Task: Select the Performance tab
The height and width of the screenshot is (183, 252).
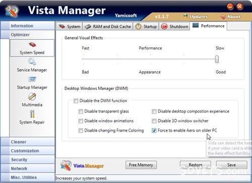Action: [x=209, y=26]
